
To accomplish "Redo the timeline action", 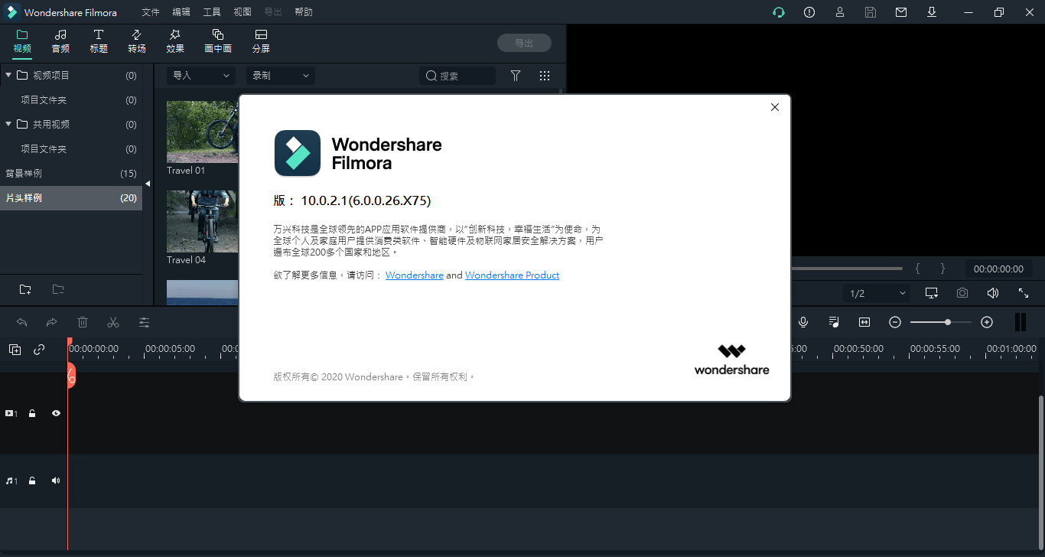I will pos(52,322).
